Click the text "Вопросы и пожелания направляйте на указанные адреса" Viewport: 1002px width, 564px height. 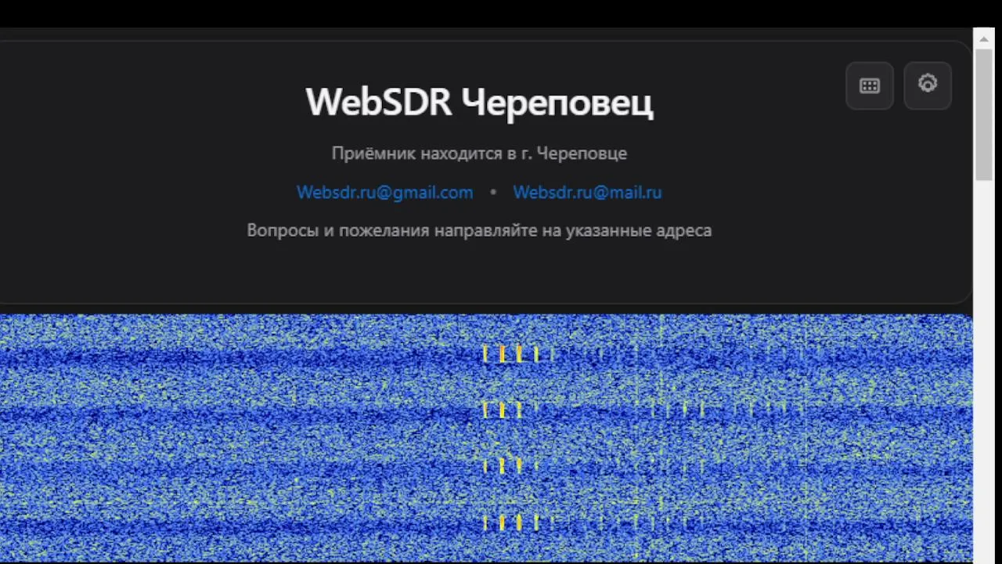click(479, 230)
